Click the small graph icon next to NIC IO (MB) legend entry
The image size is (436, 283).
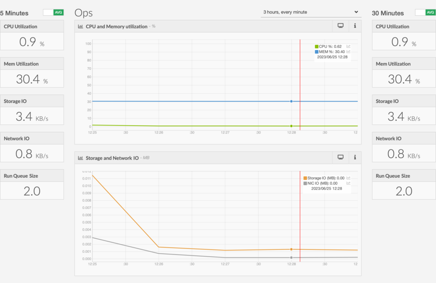coord(348,183)
